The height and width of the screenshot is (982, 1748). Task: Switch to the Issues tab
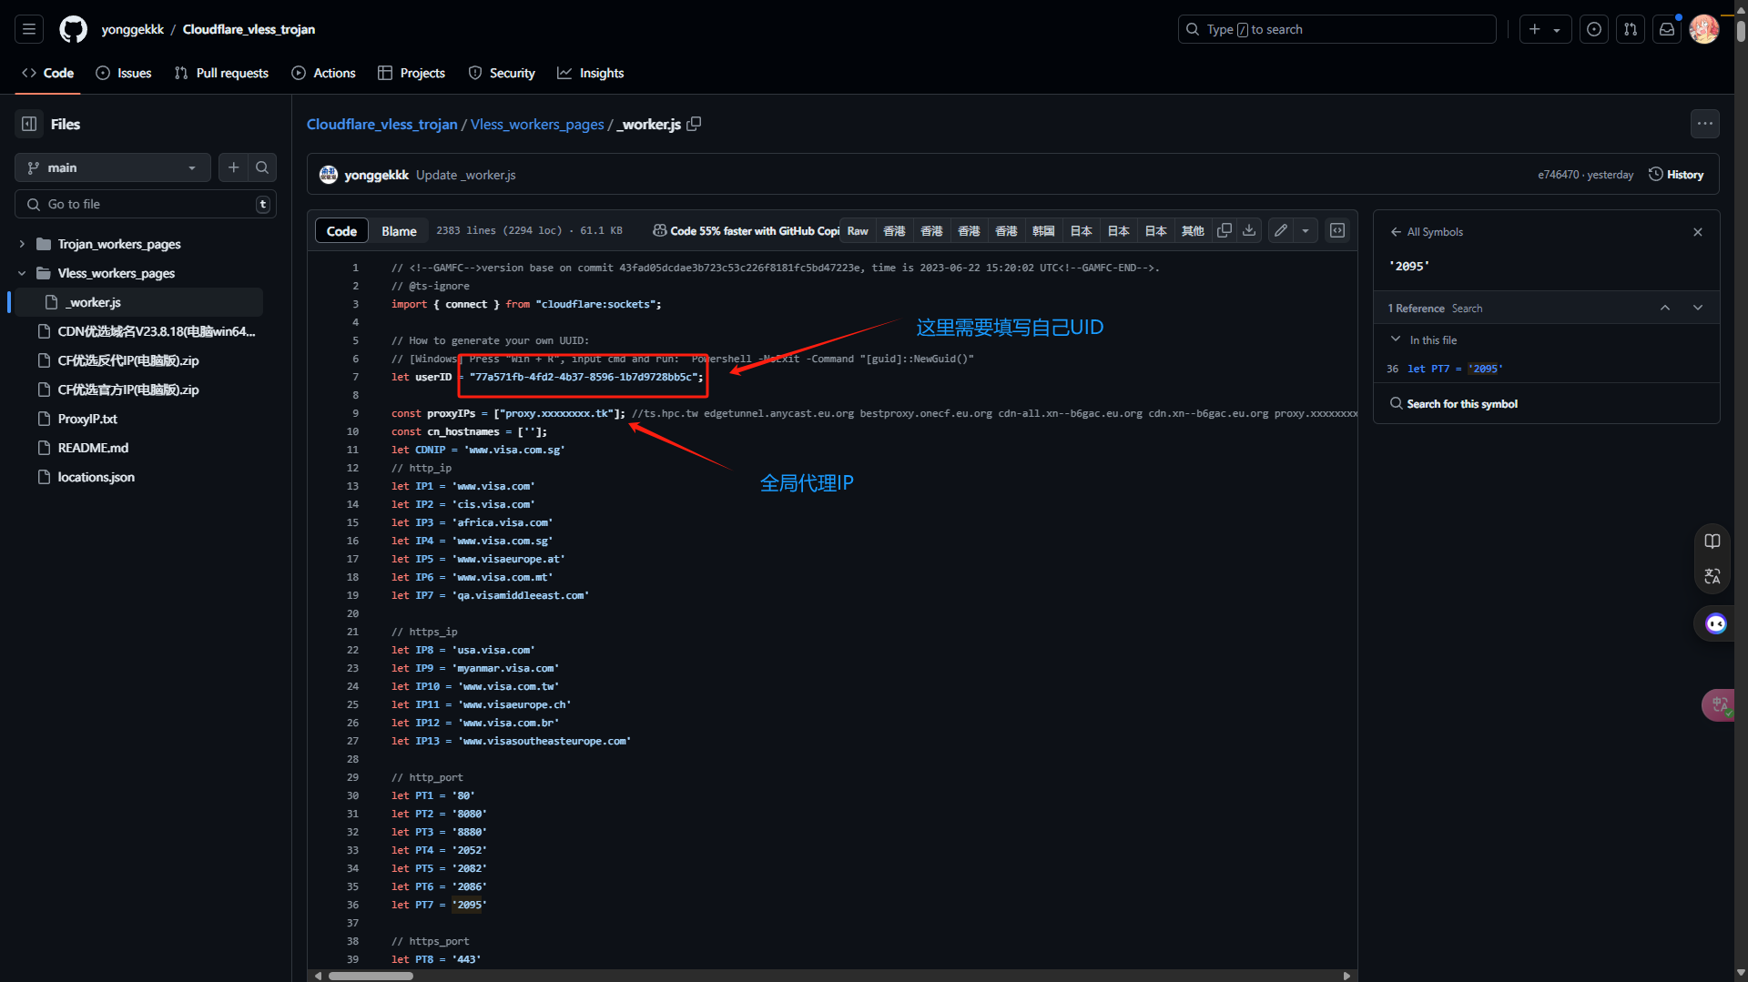pos(124,73)
